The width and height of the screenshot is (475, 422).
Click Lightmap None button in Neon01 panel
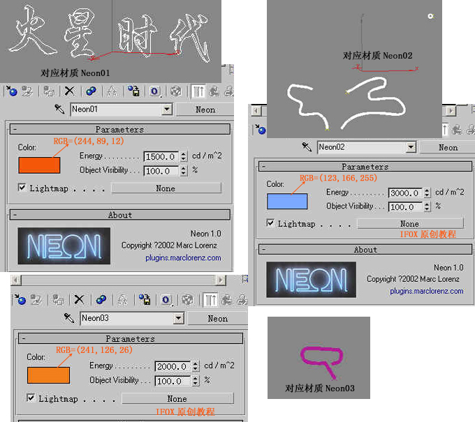pos(166,188)
